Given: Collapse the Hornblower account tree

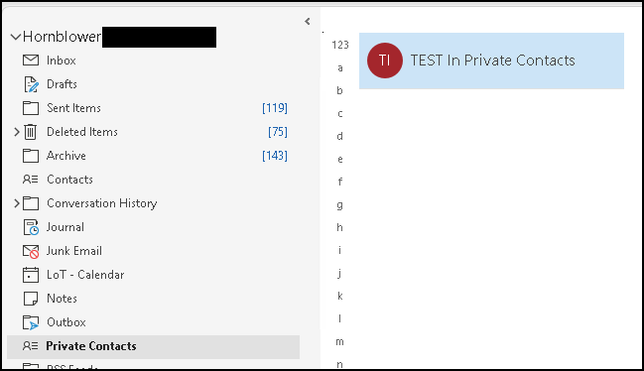Looking at the screenshot, I should pyautogui.click(x=16, y=37).
